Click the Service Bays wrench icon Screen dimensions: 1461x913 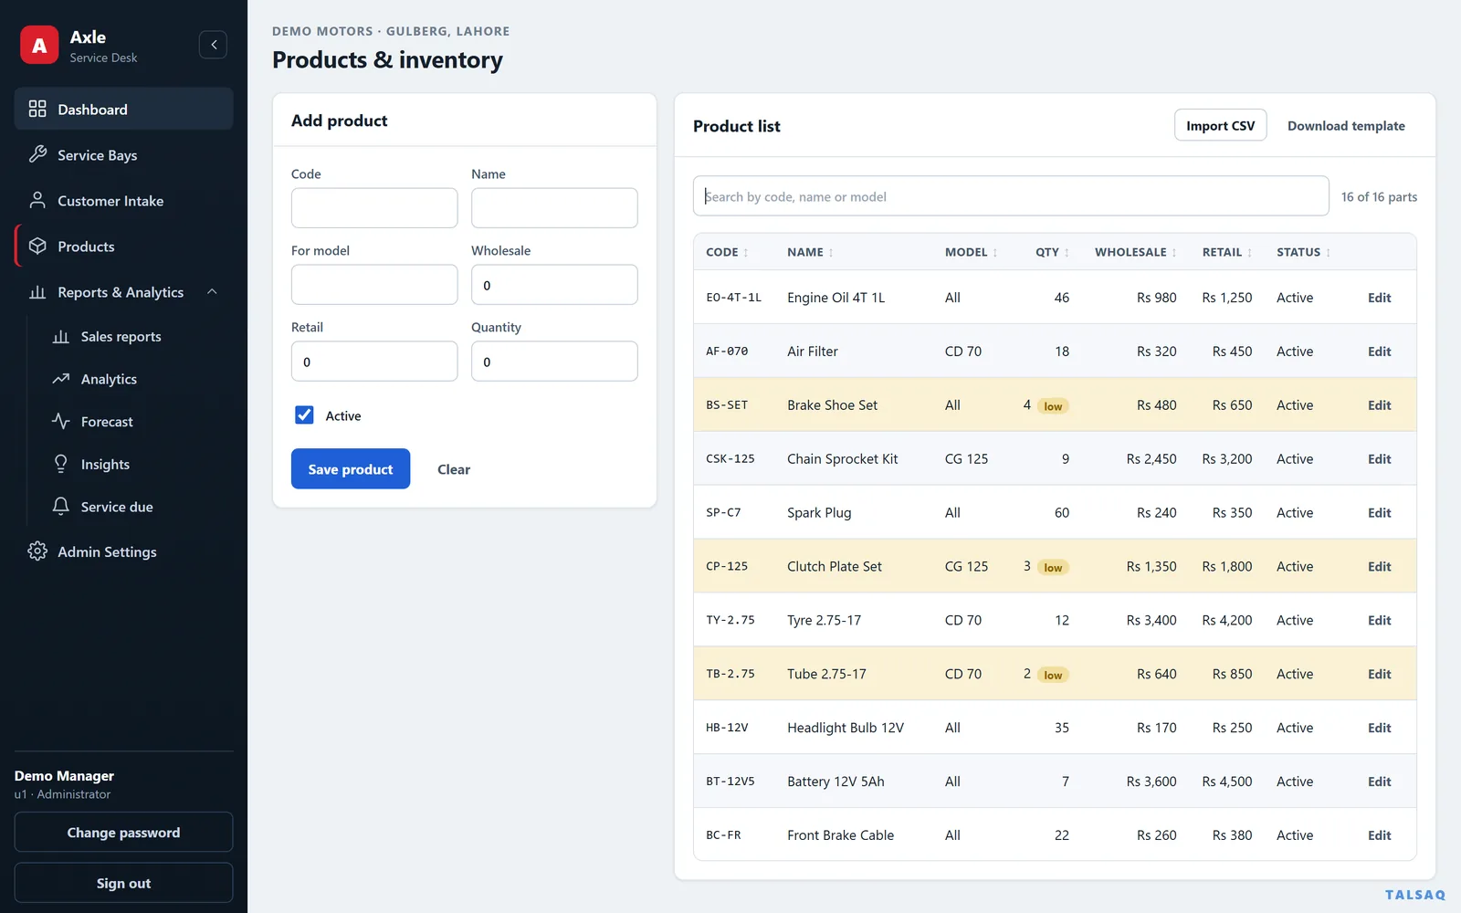click(37, 154)
